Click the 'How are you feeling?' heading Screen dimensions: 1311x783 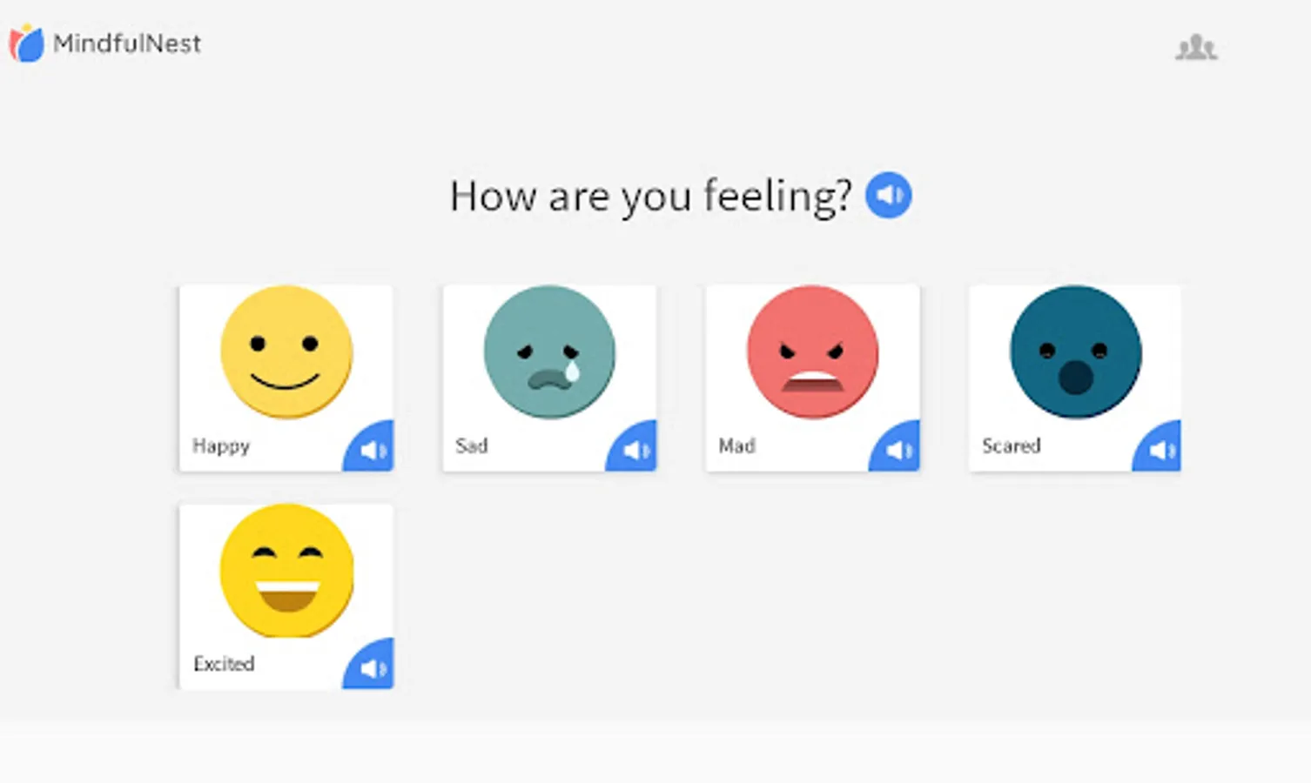click(650, 197)
